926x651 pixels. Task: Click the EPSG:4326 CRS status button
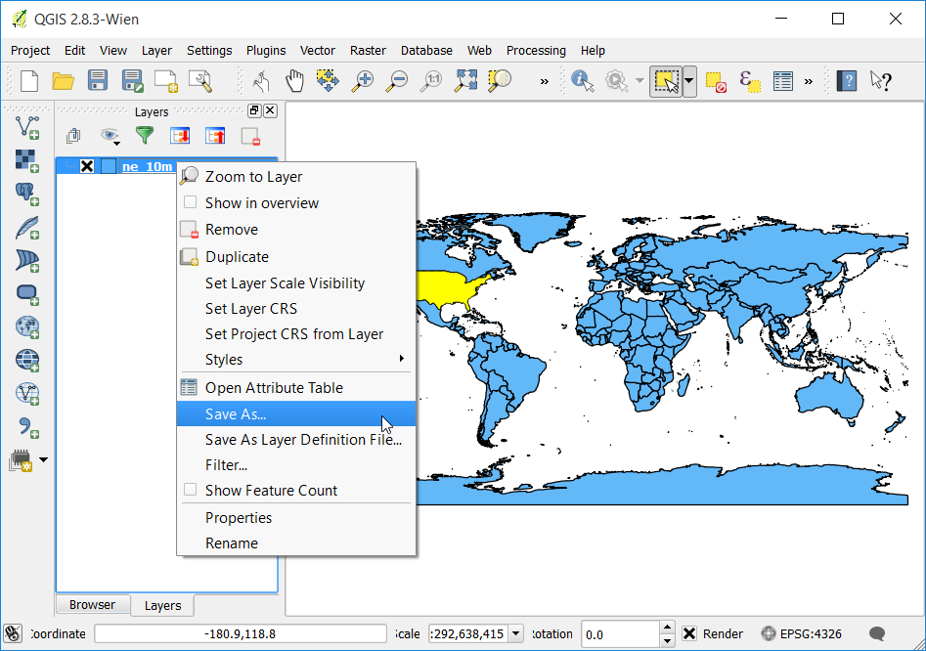click(802, 633)
